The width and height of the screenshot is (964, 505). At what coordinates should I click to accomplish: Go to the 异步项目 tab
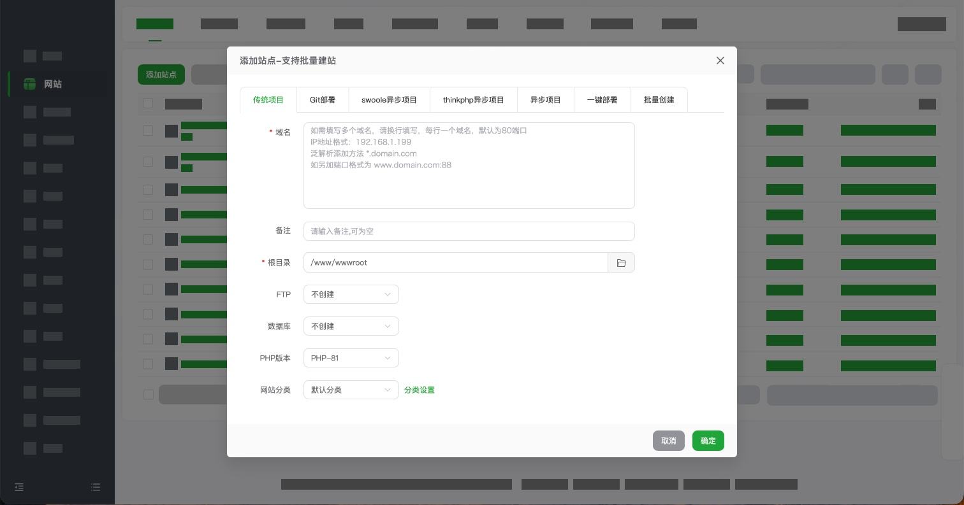click(546, 100)
